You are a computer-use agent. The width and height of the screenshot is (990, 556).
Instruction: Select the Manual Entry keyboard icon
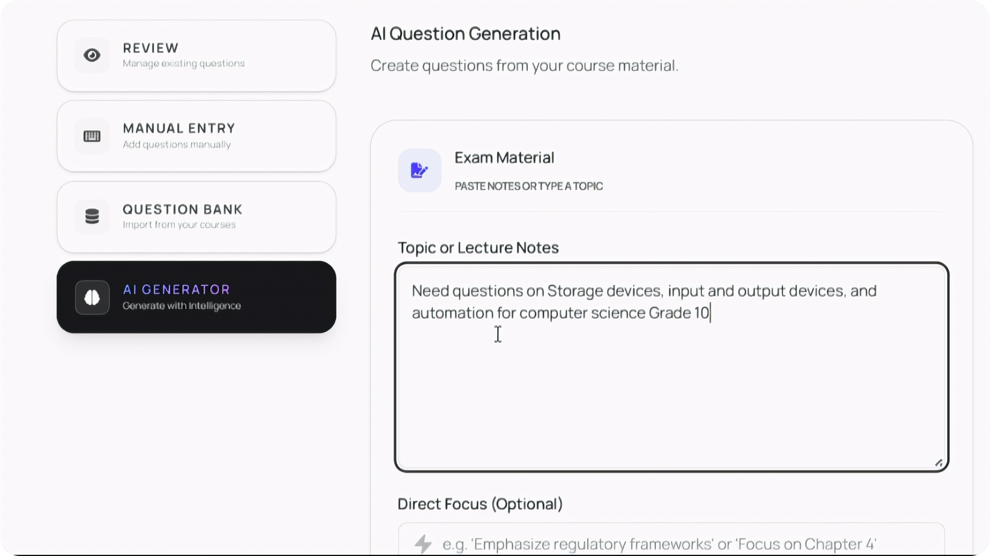tap(92, 136)
